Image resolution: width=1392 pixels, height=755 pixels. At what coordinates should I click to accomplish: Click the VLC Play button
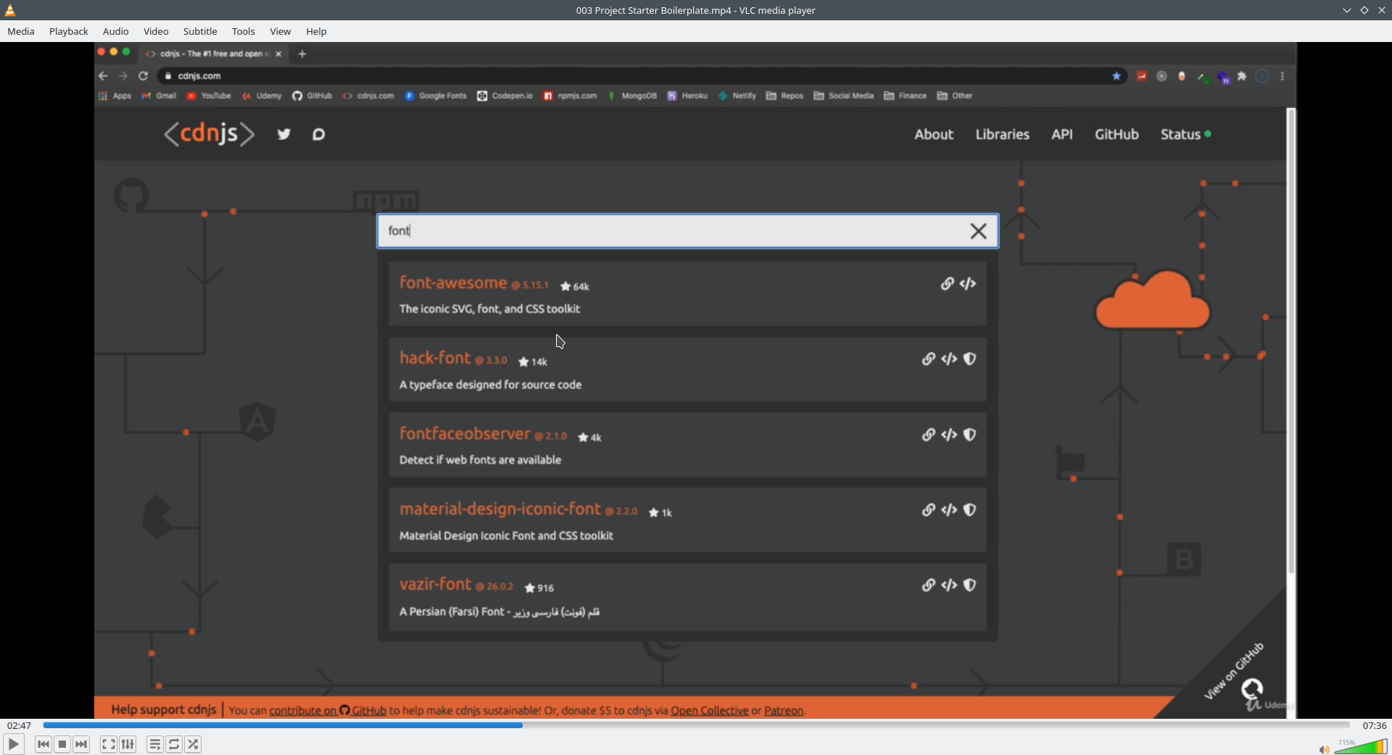[13, 744]
